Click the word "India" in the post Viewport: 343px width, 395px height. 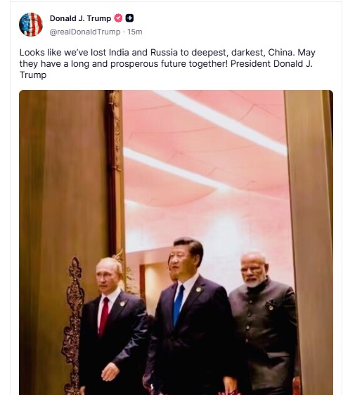tap(119, 53)
